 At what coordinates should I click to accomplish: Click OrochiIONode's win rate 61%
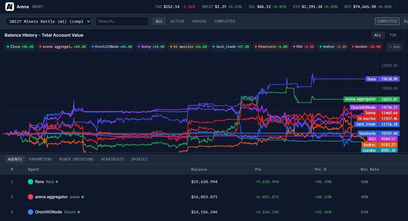tap(364, 212)
